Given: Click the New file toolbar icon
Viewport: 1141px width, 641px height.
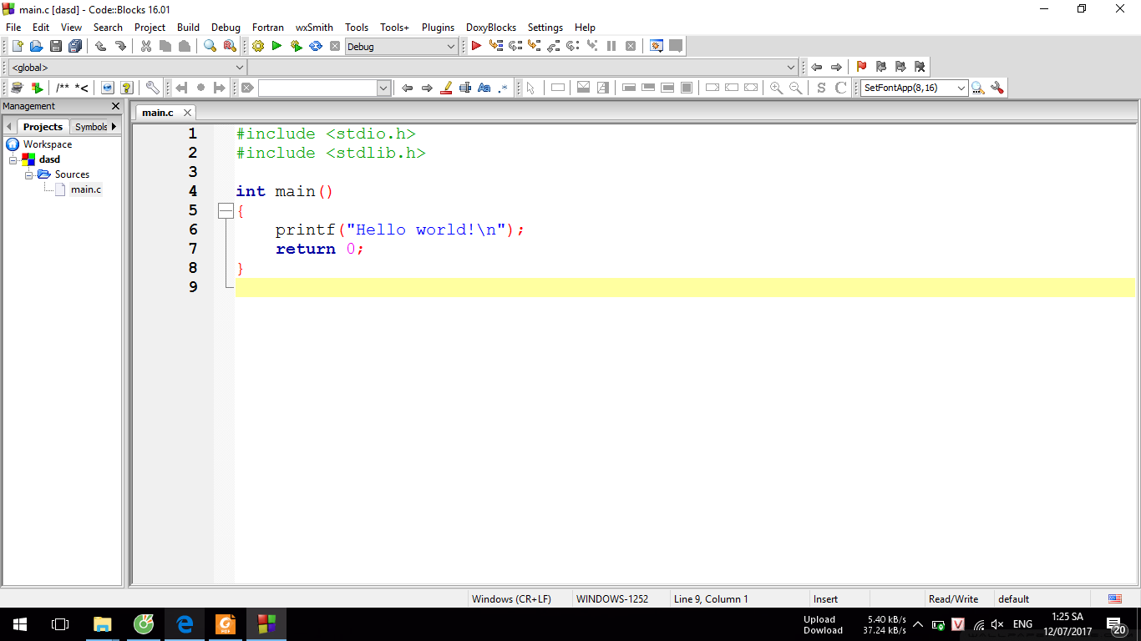Looking at the screenshot, I should [17, 46].
